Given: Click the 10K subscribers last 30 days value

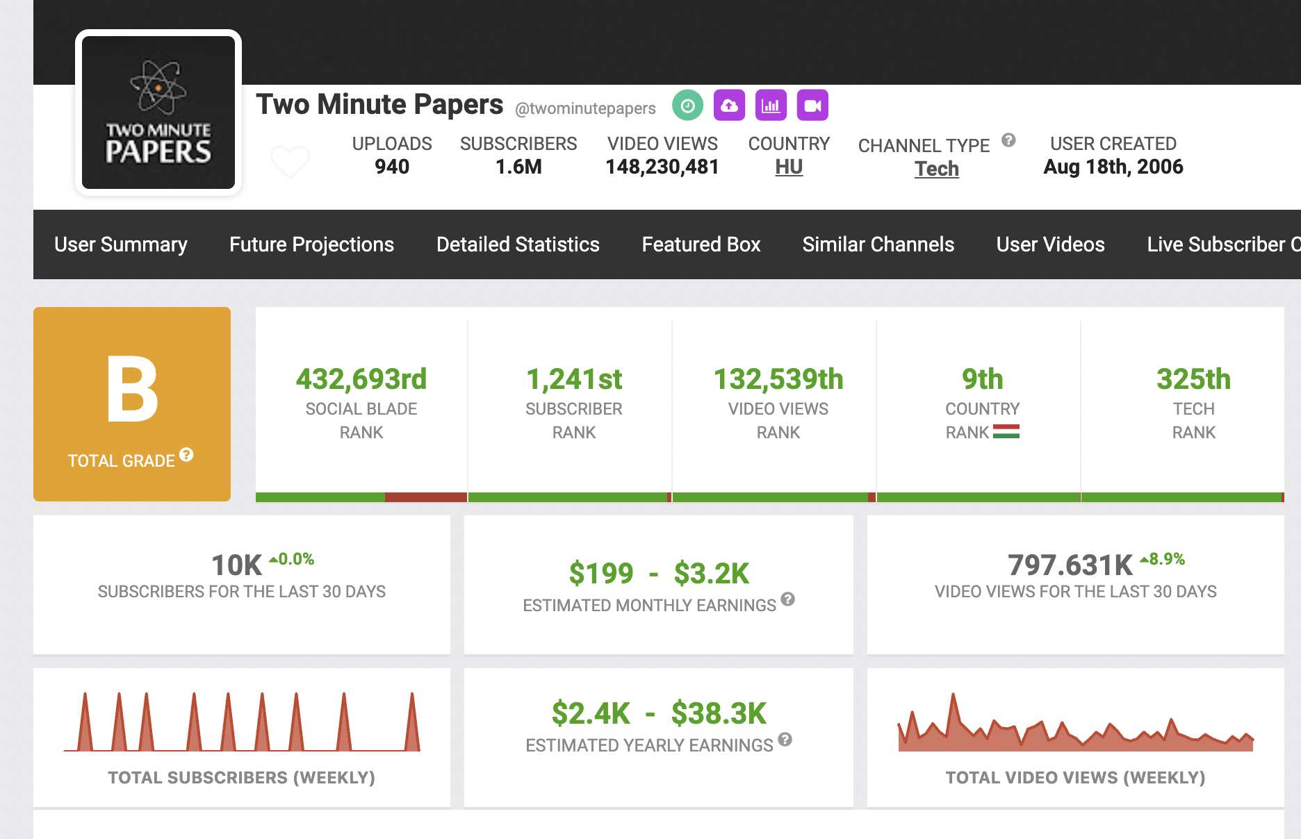Looking at the screenshot, I should click(237, 565).
